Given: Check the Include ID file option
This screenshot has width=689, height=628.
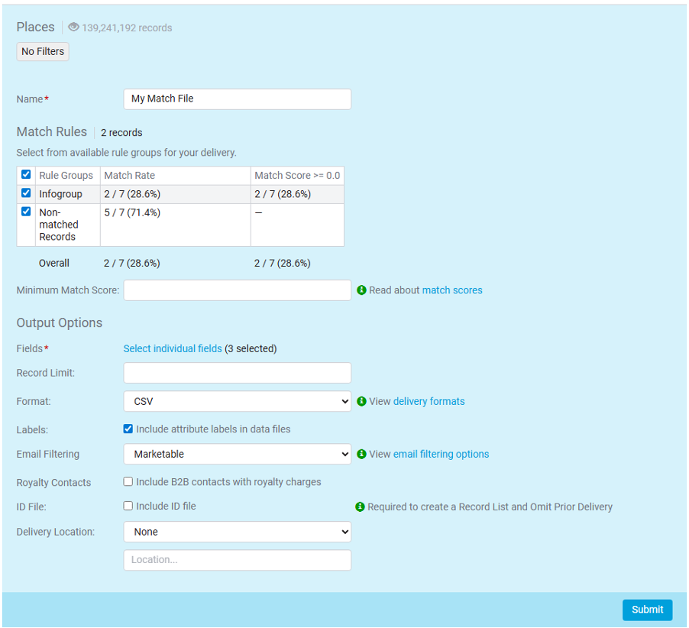Looking at the screenshot, I should [x=128, y=506].
